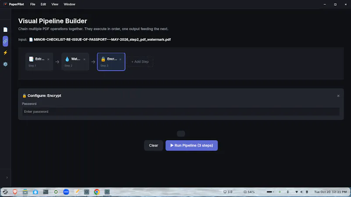Viewport: 351px width, 197px height.
Task: Select the pipeline link icon in the sidebar
Action: point(5,41)
